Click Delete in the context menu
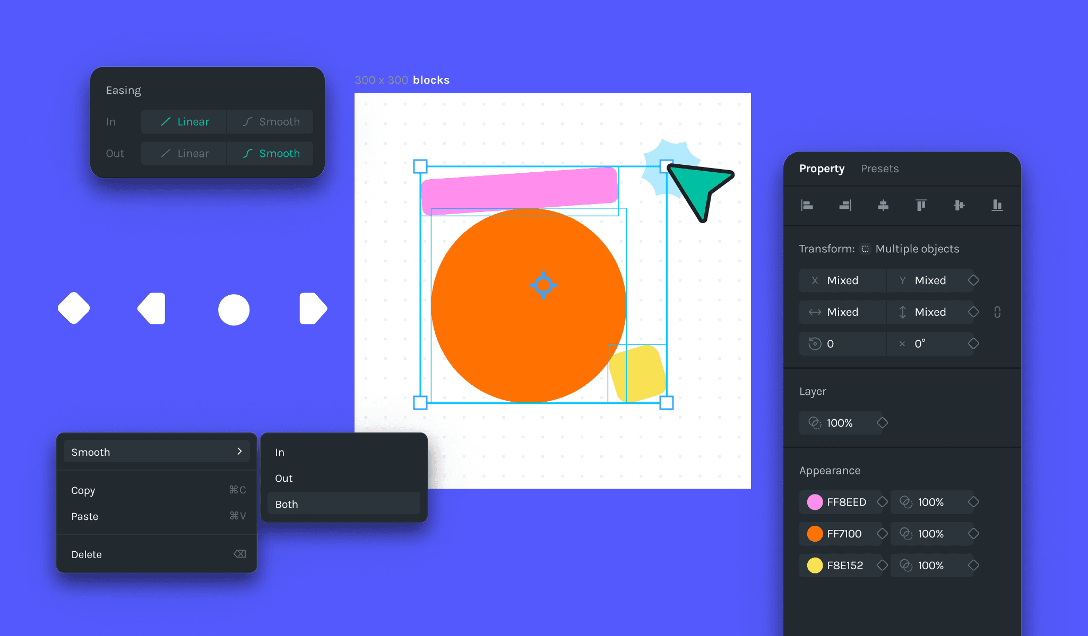Screen dimensions: 1088x636 (x=87, y=554)
